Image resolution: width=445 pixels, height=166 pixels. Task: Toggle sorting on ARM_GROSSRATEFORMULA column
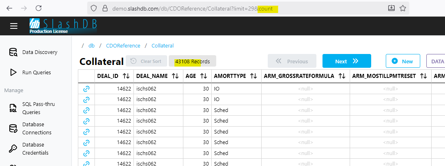coord(342,76)
